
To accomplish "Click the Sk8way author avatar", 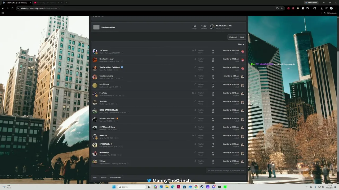I will 95,162.
